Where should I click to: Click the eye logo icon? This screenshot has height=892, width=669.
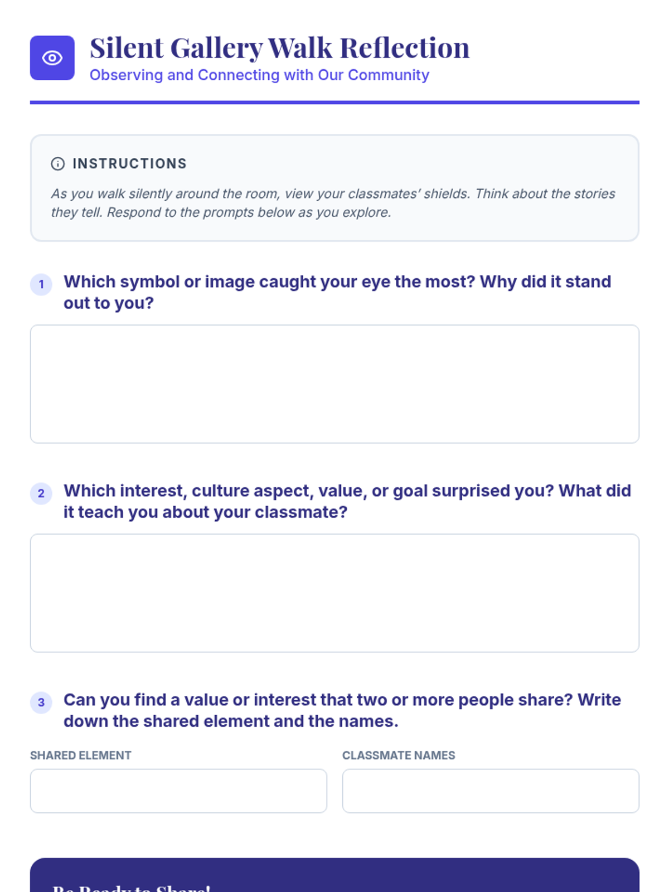coord(52,58)
